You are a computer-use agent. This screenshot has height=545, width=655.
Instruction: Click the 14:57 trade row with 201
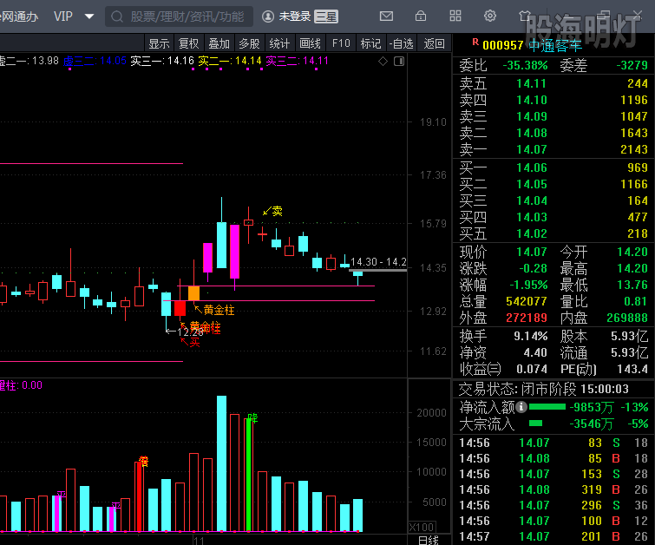[553, 536]
